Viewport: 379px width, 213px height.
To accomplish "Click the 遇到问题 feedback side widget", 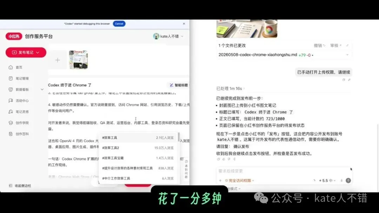I will pos(186,169).
